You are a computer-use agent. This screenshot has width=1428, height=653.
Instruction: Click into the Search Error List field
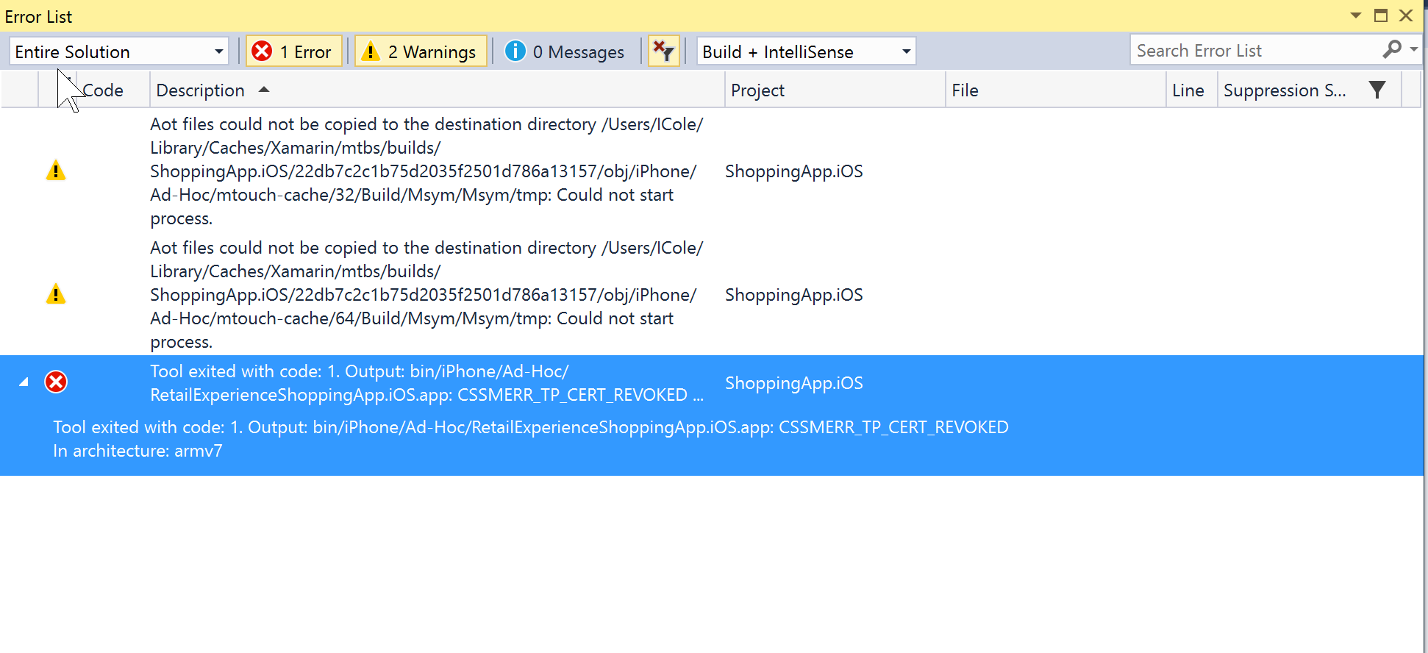pyautogui.click(x=1256, y=51)
